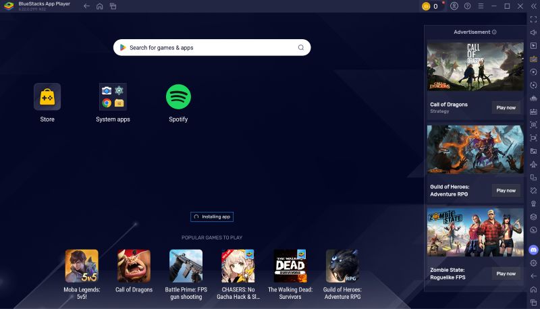The width and height of the screenshot is (540, 309).
Task: Open Discord from the sidebar
Action: pyautogui.click(x=533, y=250)
